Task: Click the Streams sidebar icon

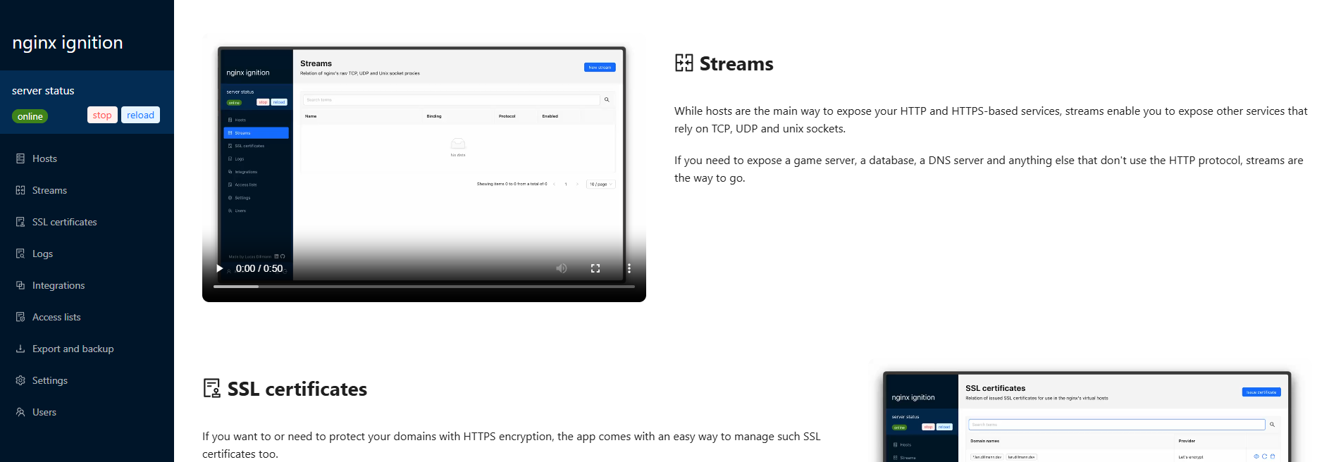Action: pos(20,190)
